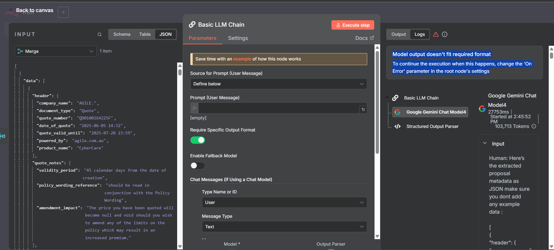
Task: Select the Structured Output Parser log entry
Action: tap(432, 126)
